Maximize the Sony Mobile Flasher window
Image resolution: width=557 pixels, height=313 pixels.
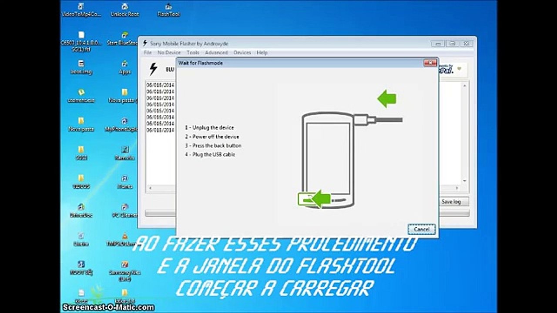[x=452, y=43]
